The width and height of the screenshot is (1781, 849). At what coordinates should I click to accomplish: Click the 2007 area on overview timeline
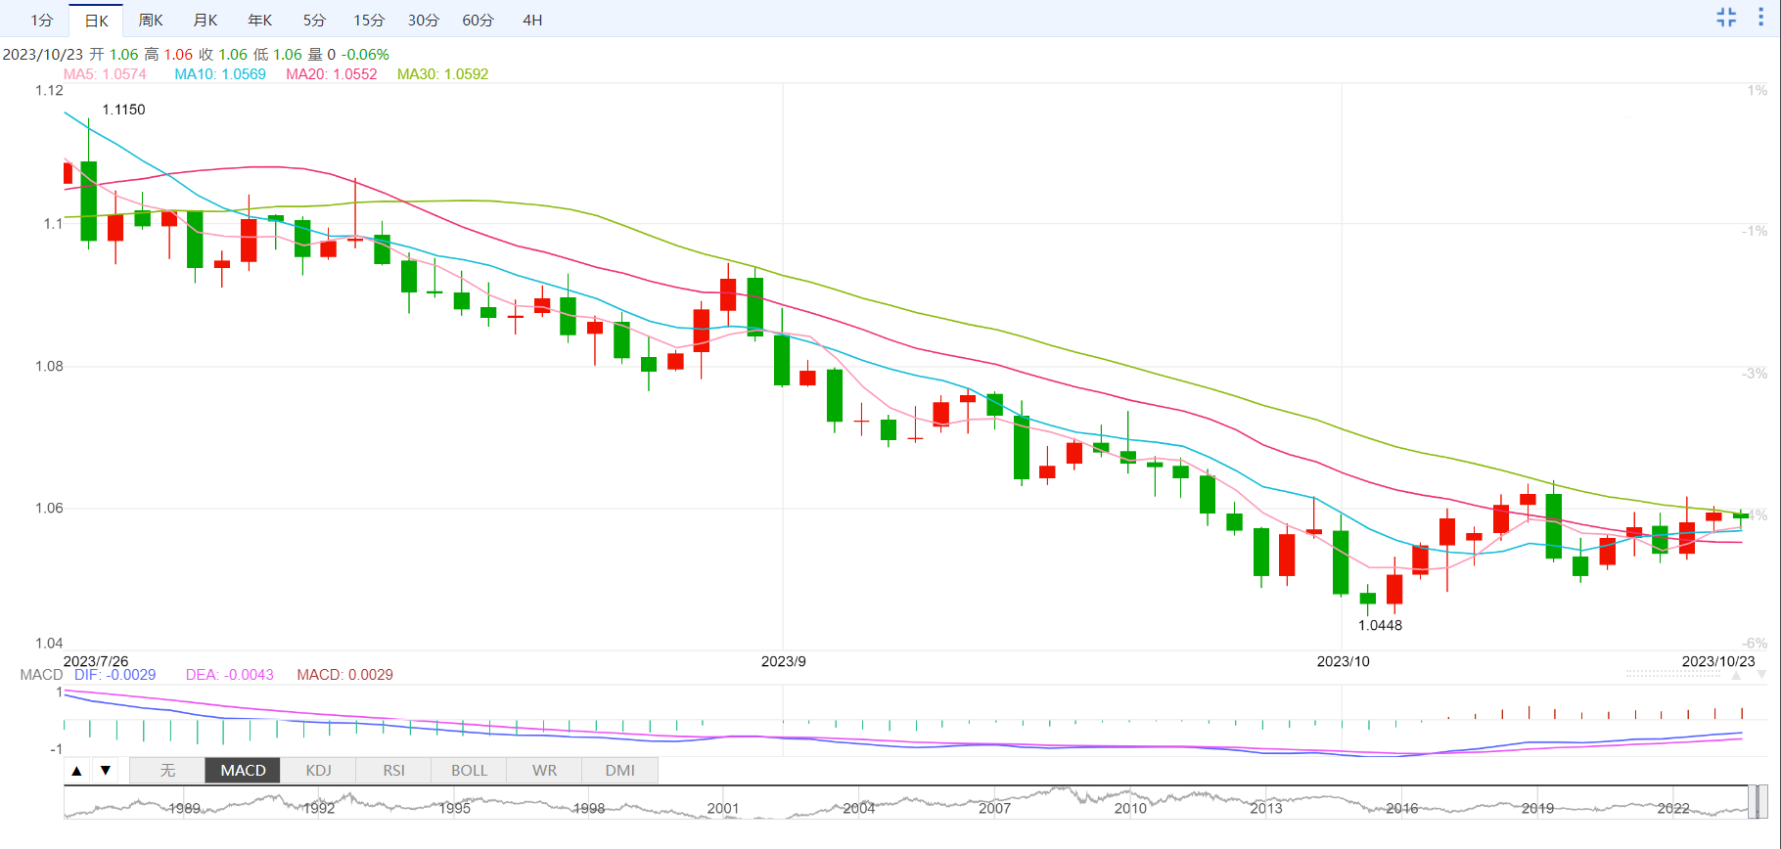click(x=994, y=807)
